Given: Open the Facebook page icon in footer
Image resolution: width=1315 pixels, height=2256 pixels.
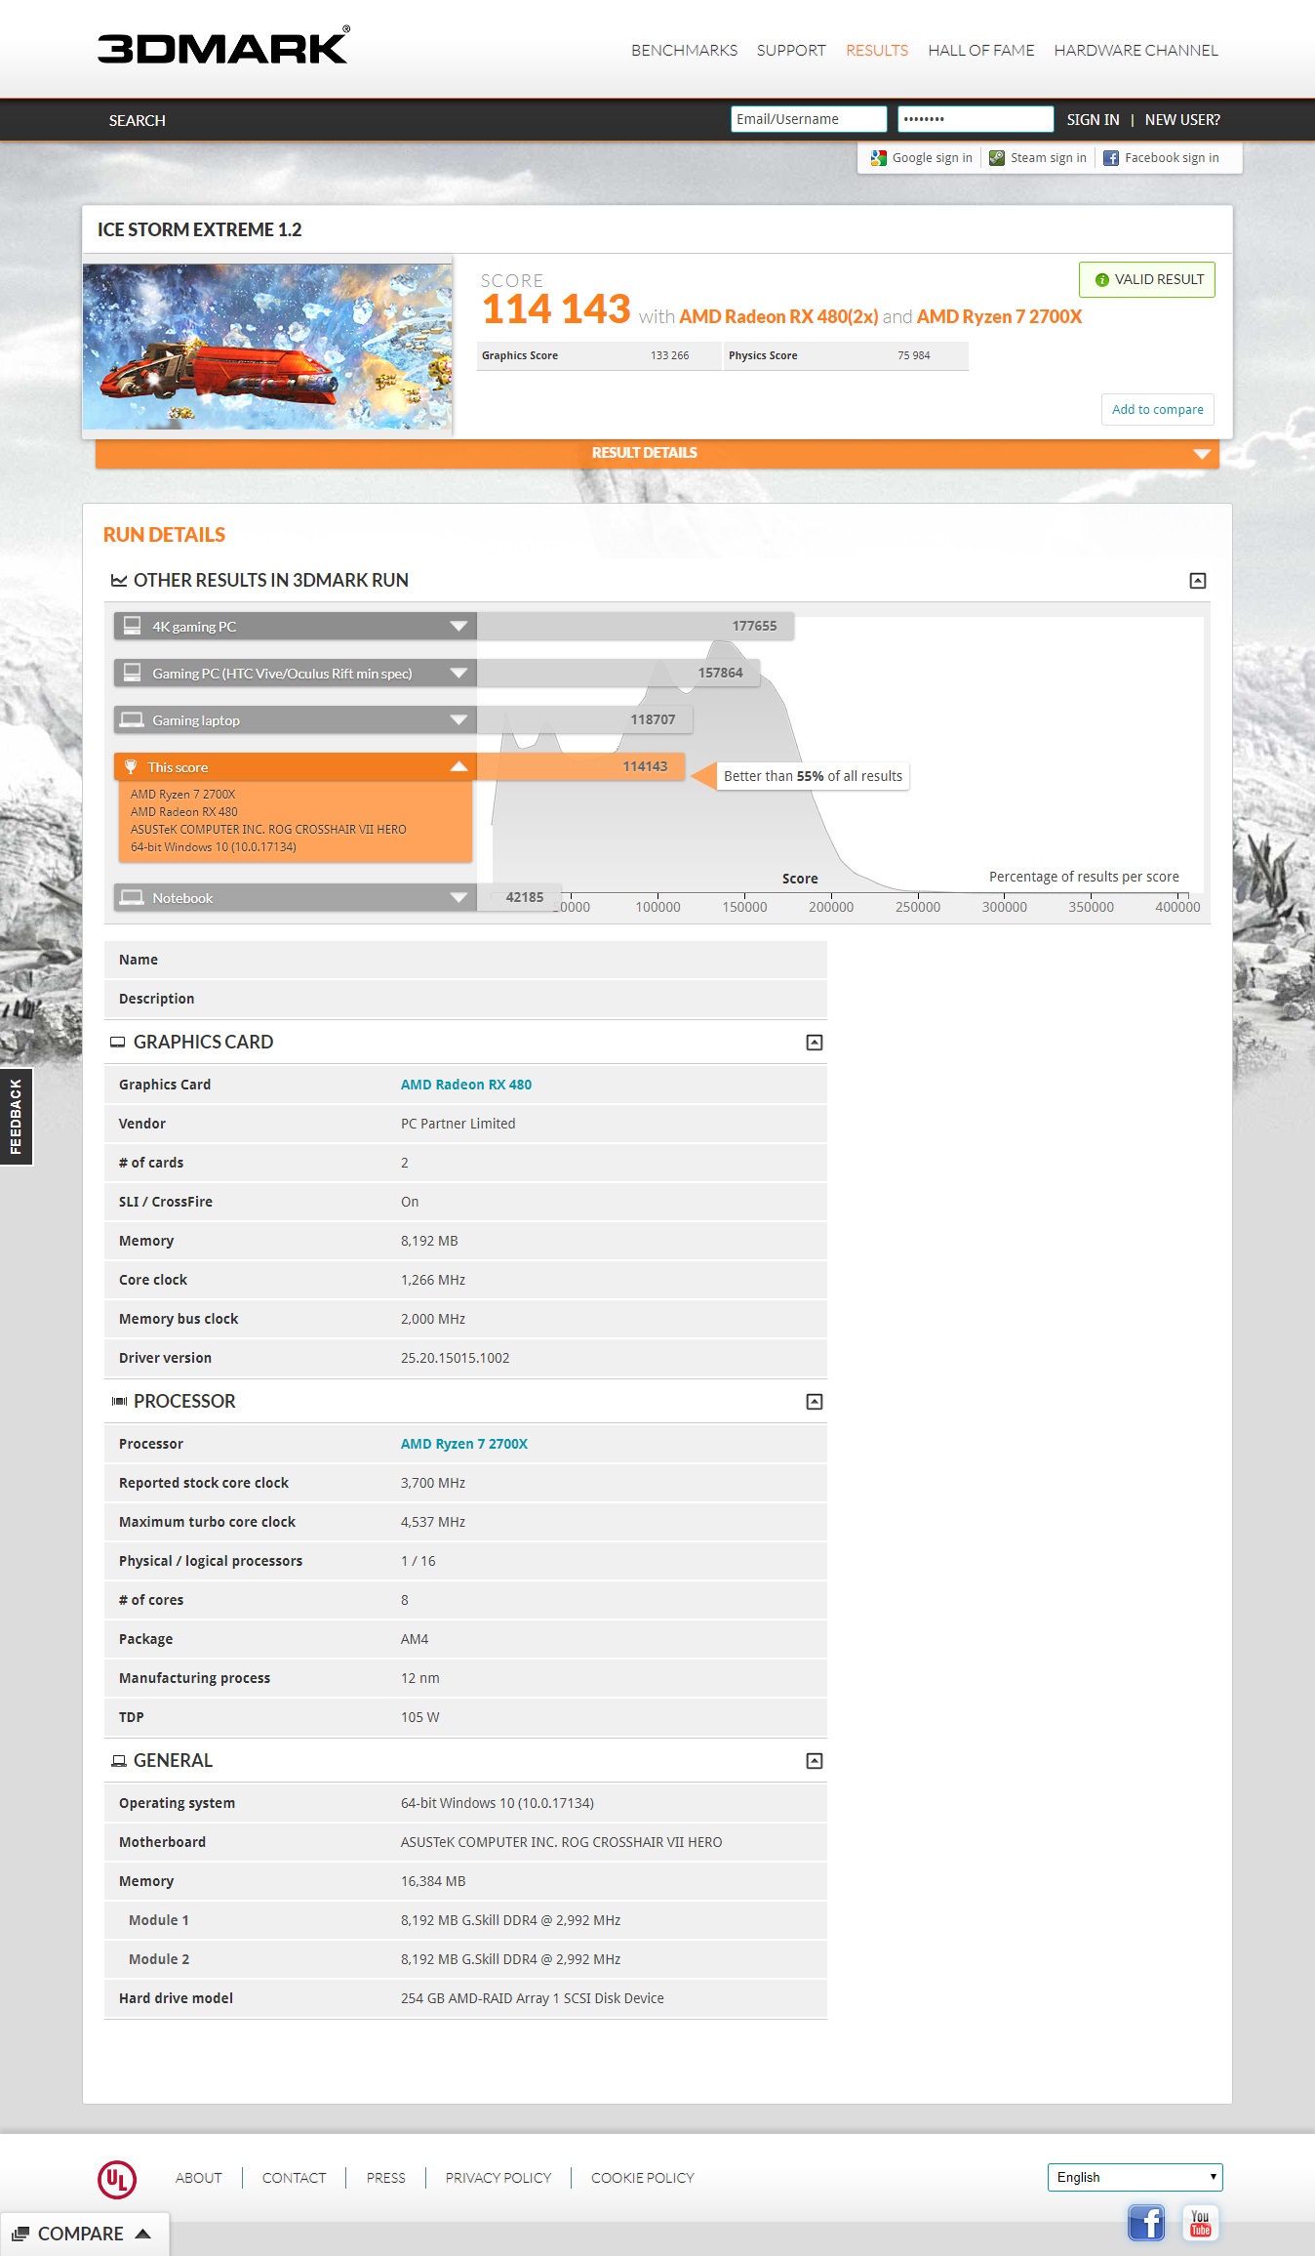Looking at the screenshot, I should click(x=1146, y=2223).
